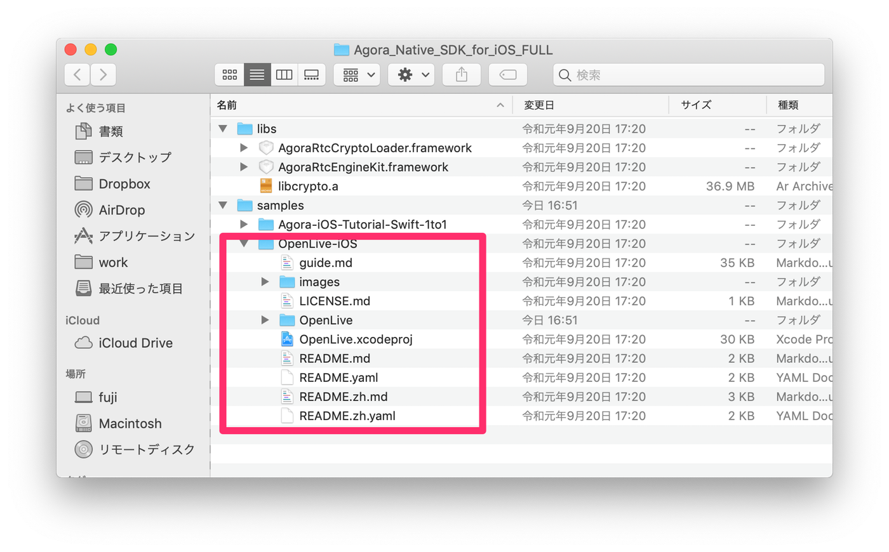Open アプリケーション in the sidebar
This screenshot has width=889, height=552.
(134, 236)
